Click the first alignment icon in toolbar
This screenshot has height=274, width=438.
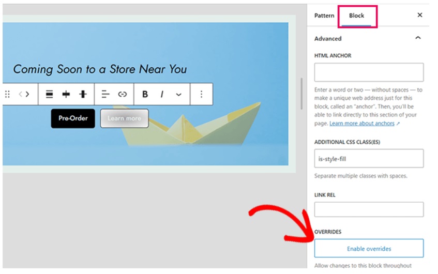(50, 94)
